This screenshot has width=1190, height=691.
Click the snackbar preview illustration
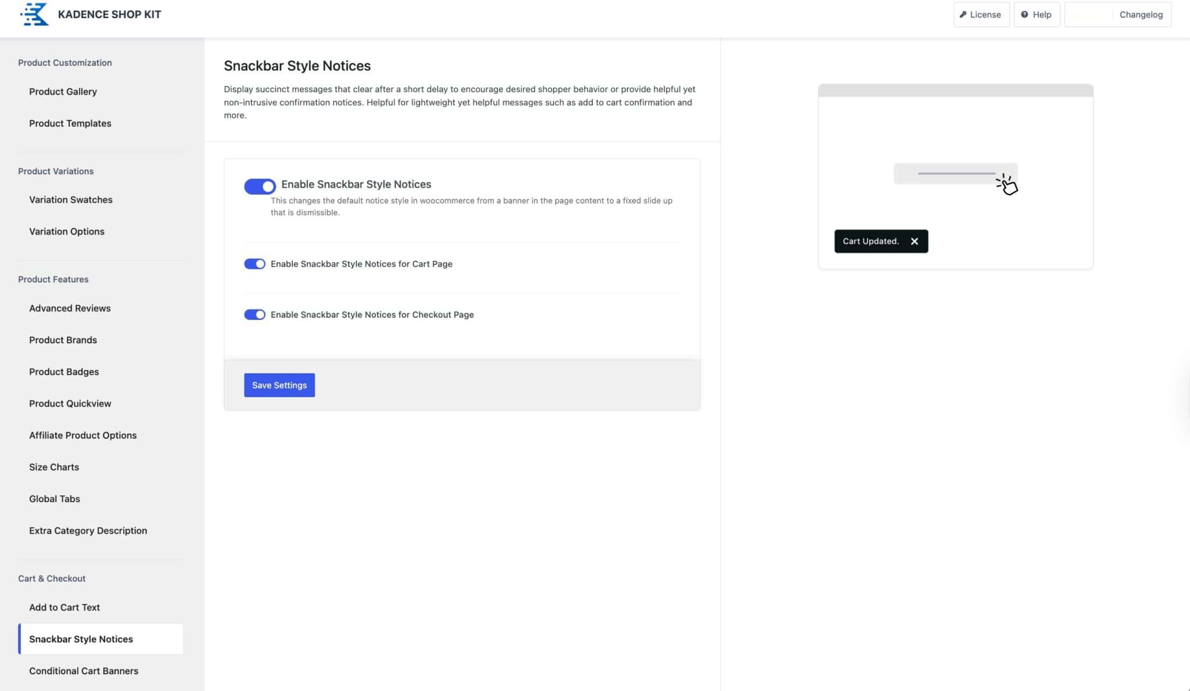click(x=955, y=174)
